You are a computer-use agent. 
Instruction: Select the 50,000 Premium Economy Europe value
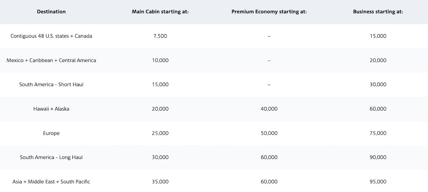(x=269, y=133)
